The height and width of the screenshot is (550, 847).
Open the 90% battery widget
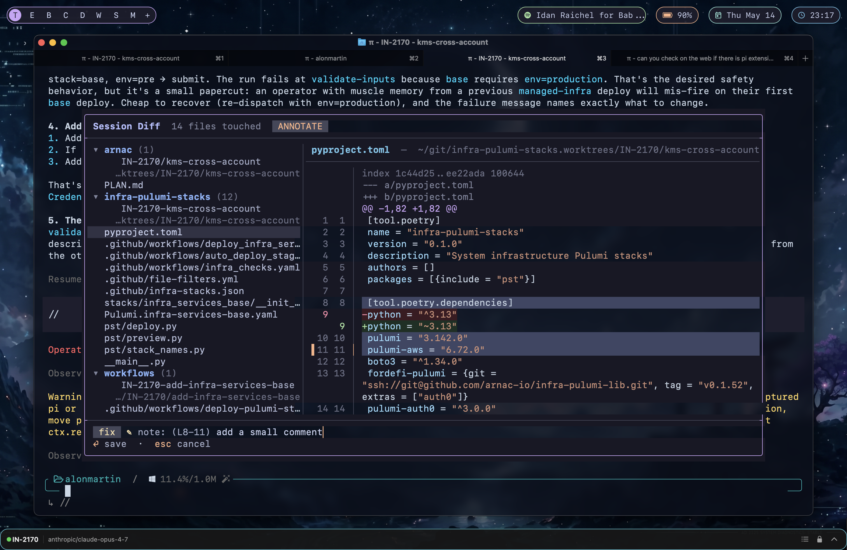coord(677,15)
